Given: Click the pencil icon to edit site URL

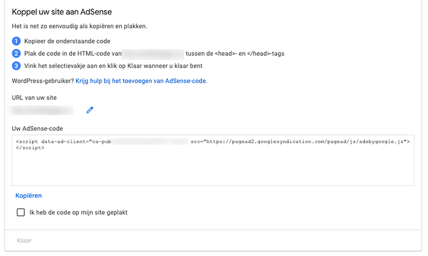Looking at the screenshot, I should pyautogui.click(x=90, y=110).
